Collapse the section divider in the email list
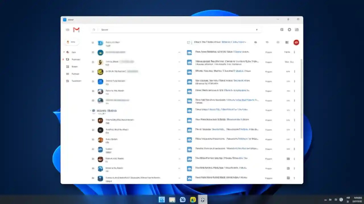364x204 pixels. click(90, 110)
